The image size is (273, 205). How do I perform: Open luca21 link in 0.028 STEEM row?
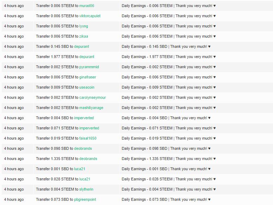point(85,179)
